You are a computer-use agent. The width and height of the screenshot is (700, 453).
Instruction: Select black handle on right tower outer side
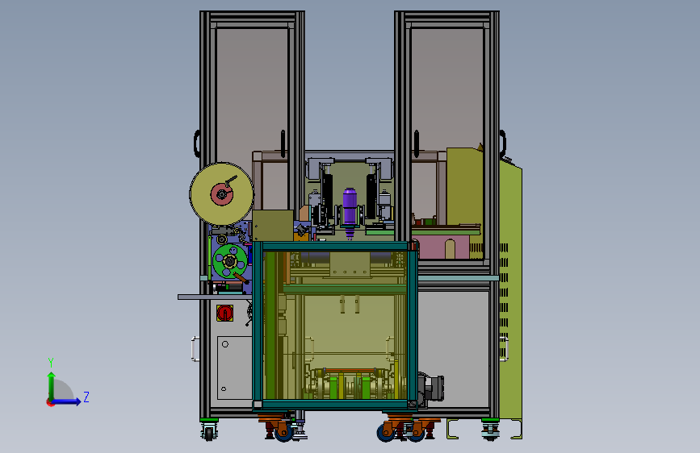[x=503, y=143]
